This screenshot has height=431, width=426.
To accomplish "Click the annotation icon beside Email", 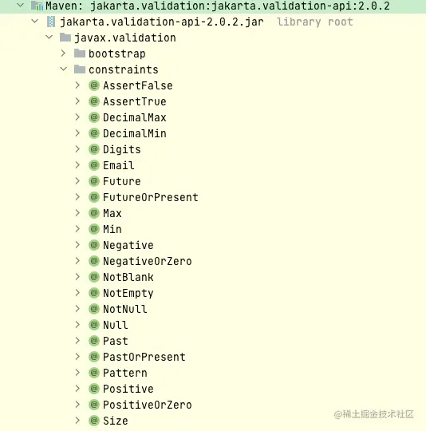I will click(x=94, y=165).
